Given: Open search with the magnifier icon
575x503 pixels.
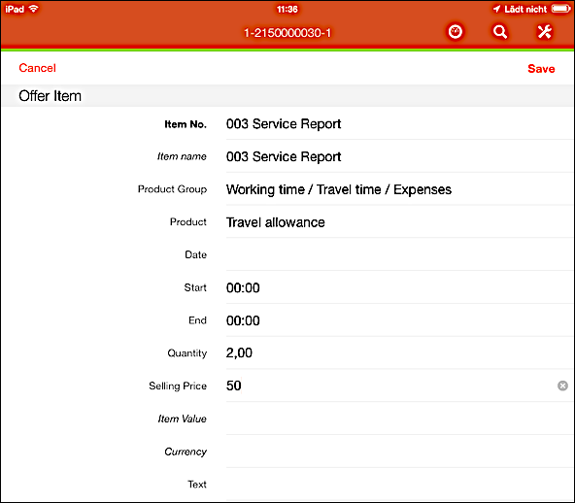Looking at the screenshot, I should (500, 32).
